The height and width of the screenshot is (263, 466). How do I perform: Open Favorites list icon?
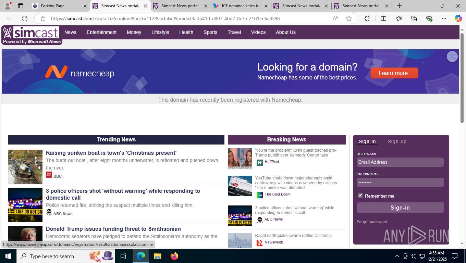click(x=399, y=18)
